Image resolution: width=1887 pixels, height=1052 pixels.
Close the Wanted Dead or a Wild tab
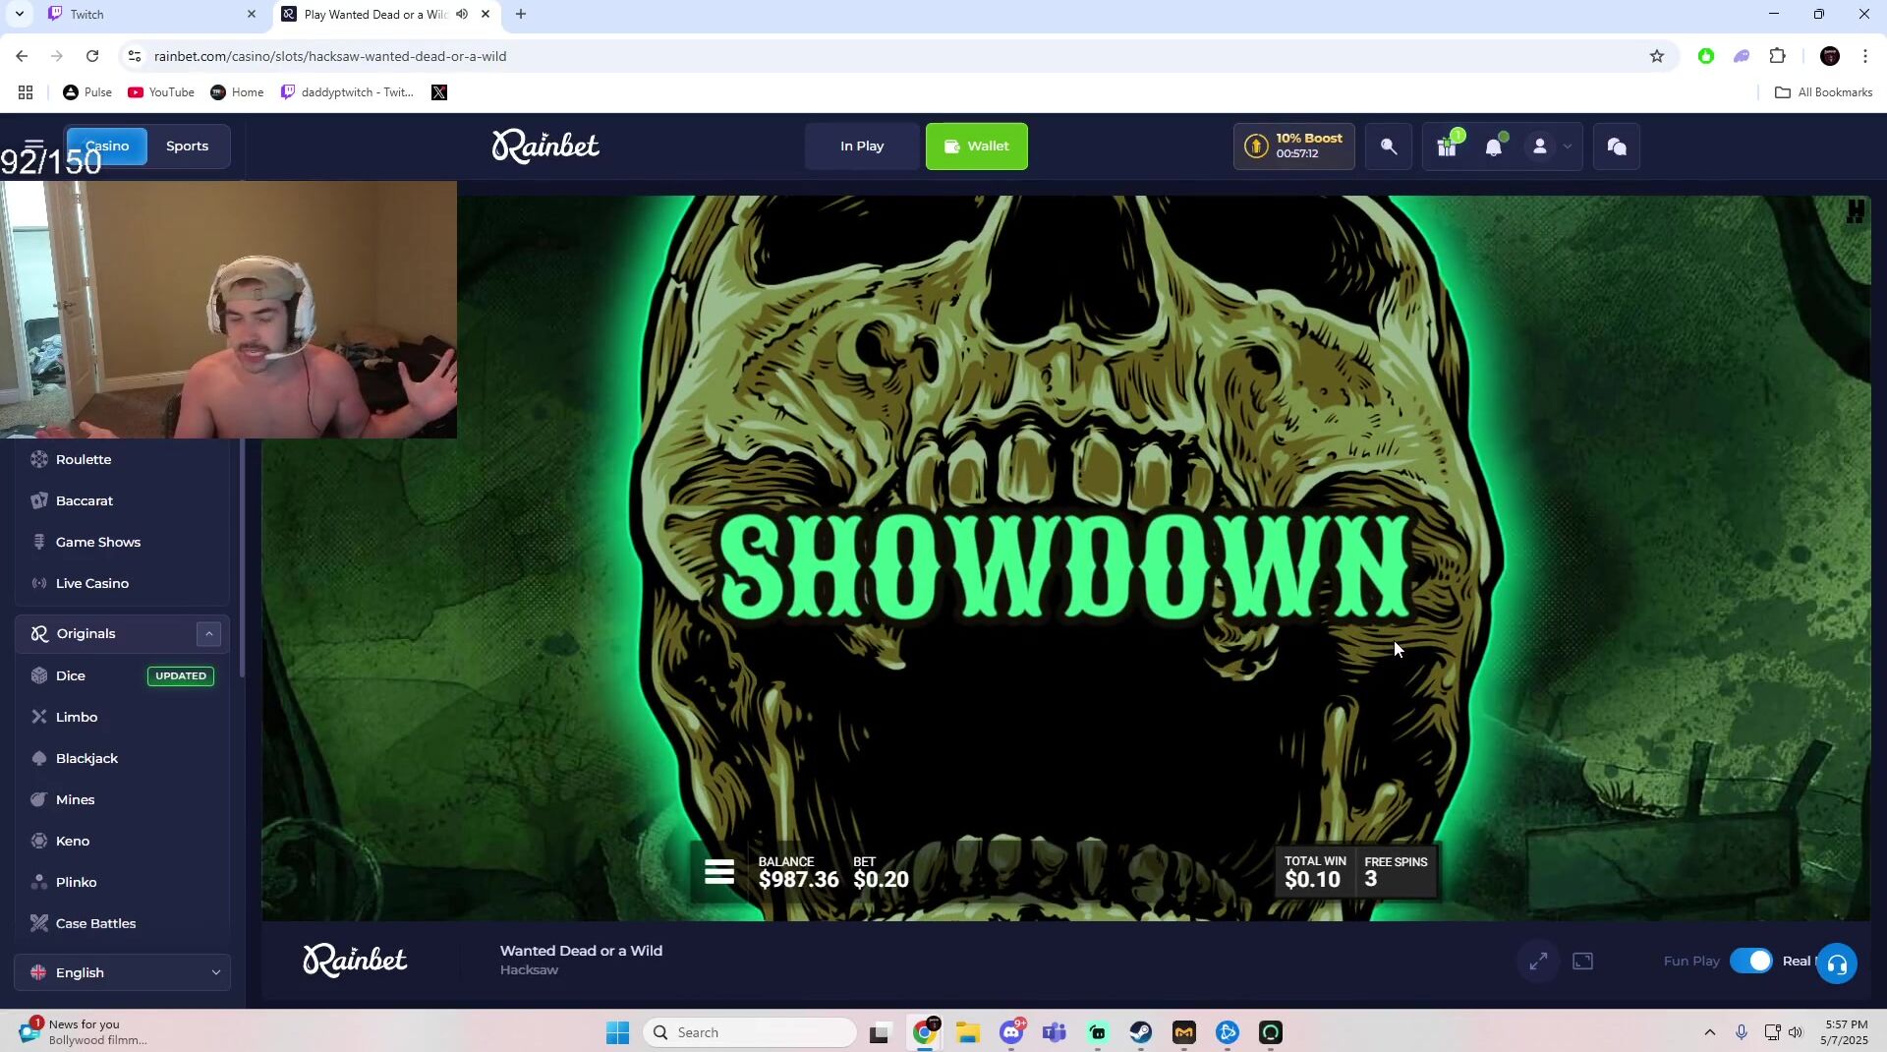tap(486, 14)
